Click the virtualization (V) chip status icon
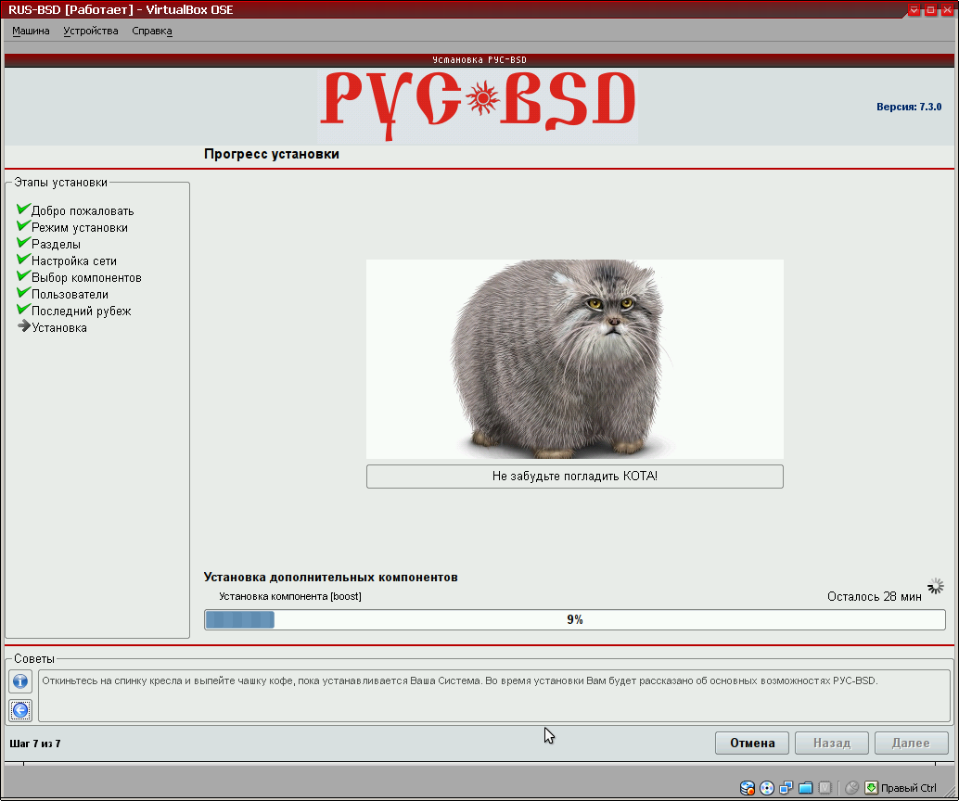Image resolution: width=959 pixels, height=801 pixels. point(825,787)
